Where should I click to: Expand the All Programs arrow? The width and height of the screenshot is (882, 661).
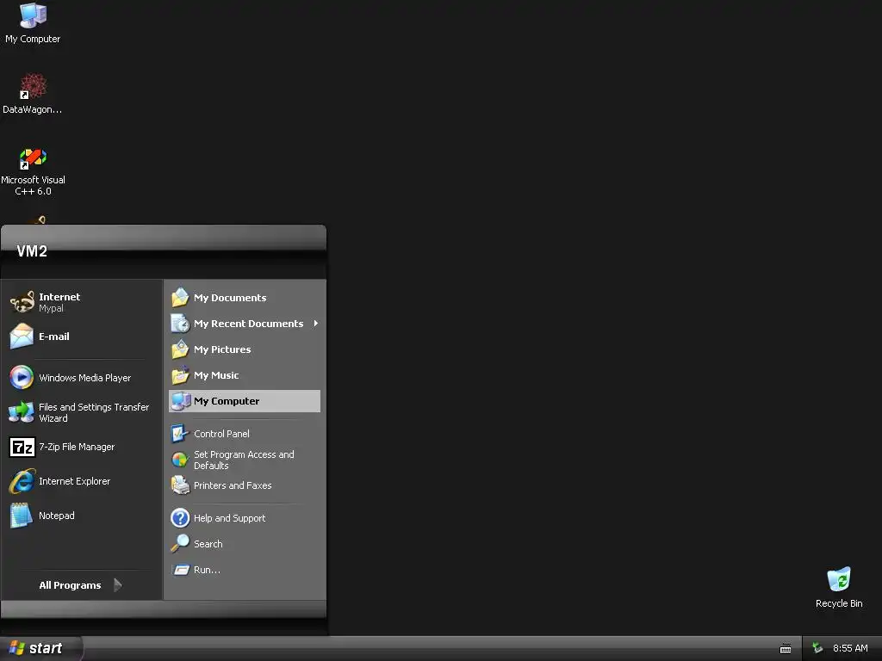click(x=117, y=585)
